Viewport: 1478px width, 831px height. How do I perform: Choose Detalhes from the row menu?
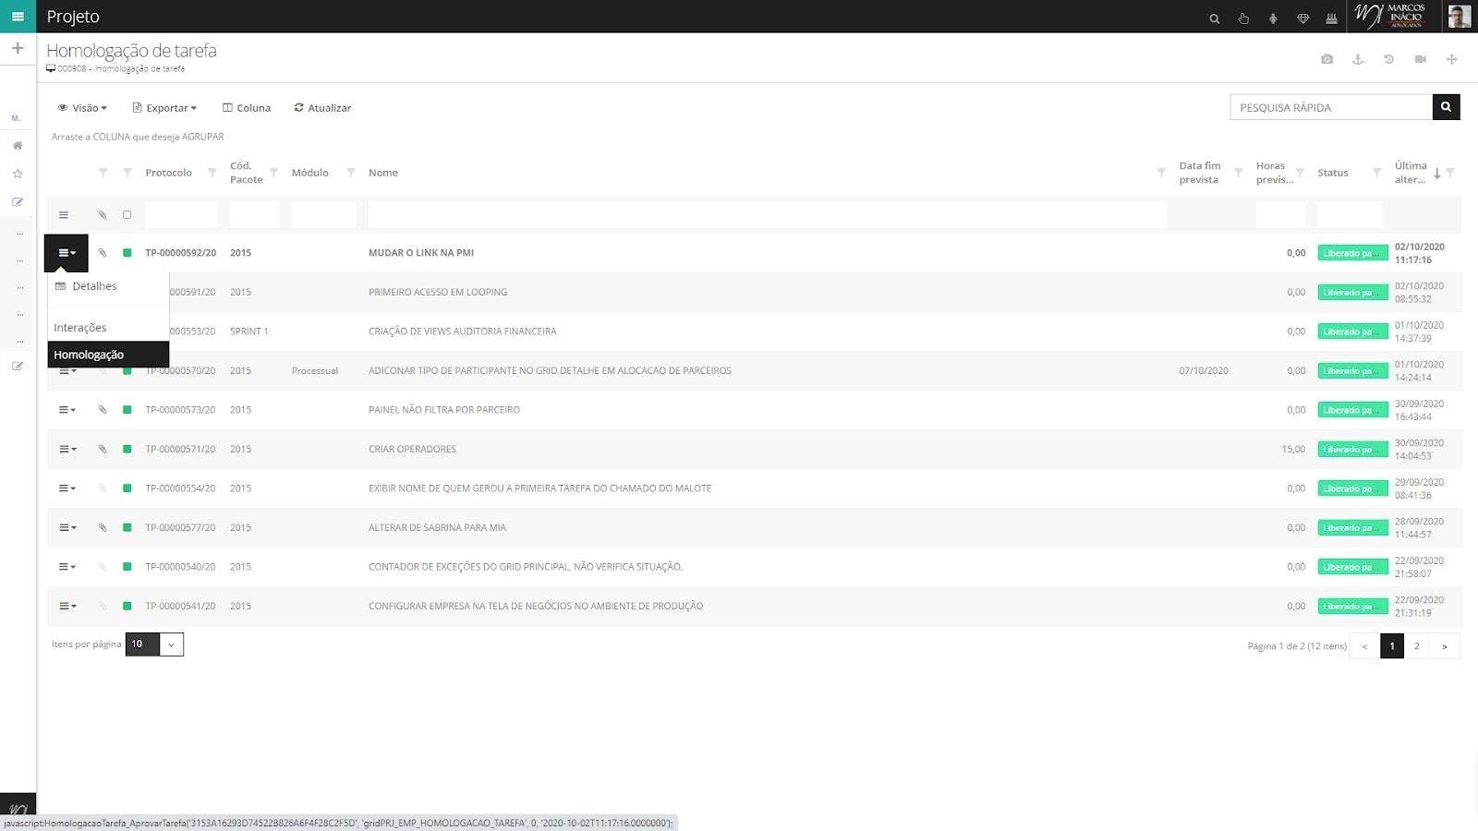(x=108, y=286)
